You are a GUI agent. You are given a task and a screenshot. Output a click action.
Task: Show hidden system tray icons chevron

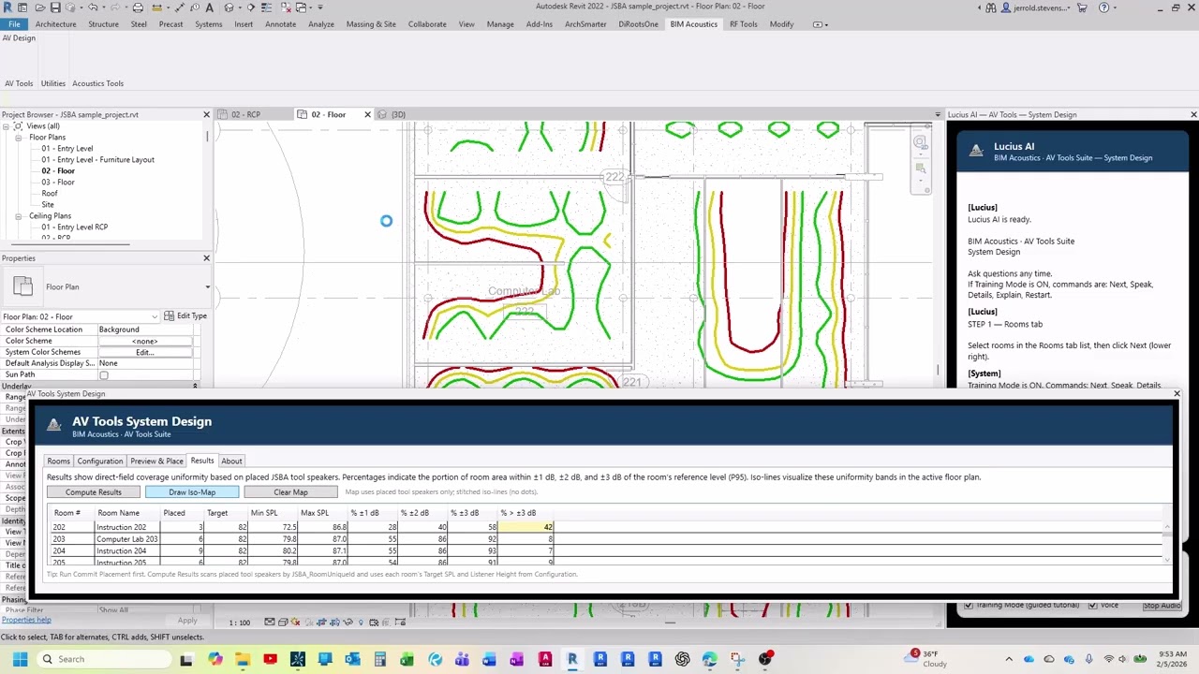[x=1009, y=659]
